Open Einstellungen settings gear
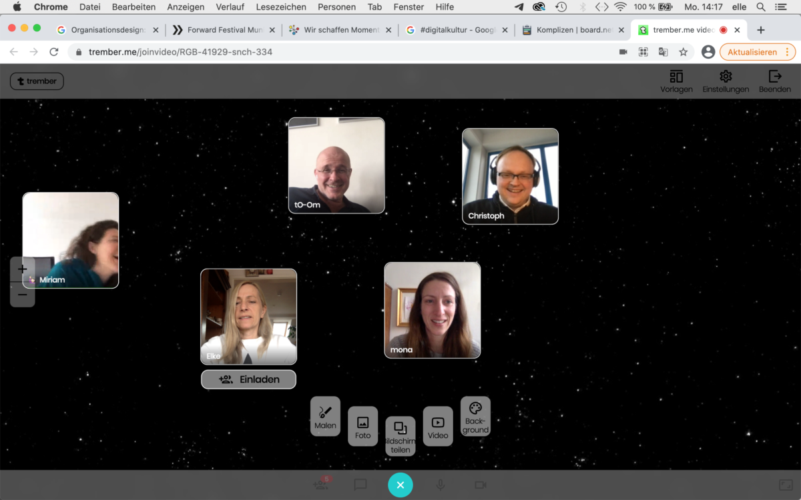Image resolution: width=801 pixels, height=500 pixels. click(726, 81)
